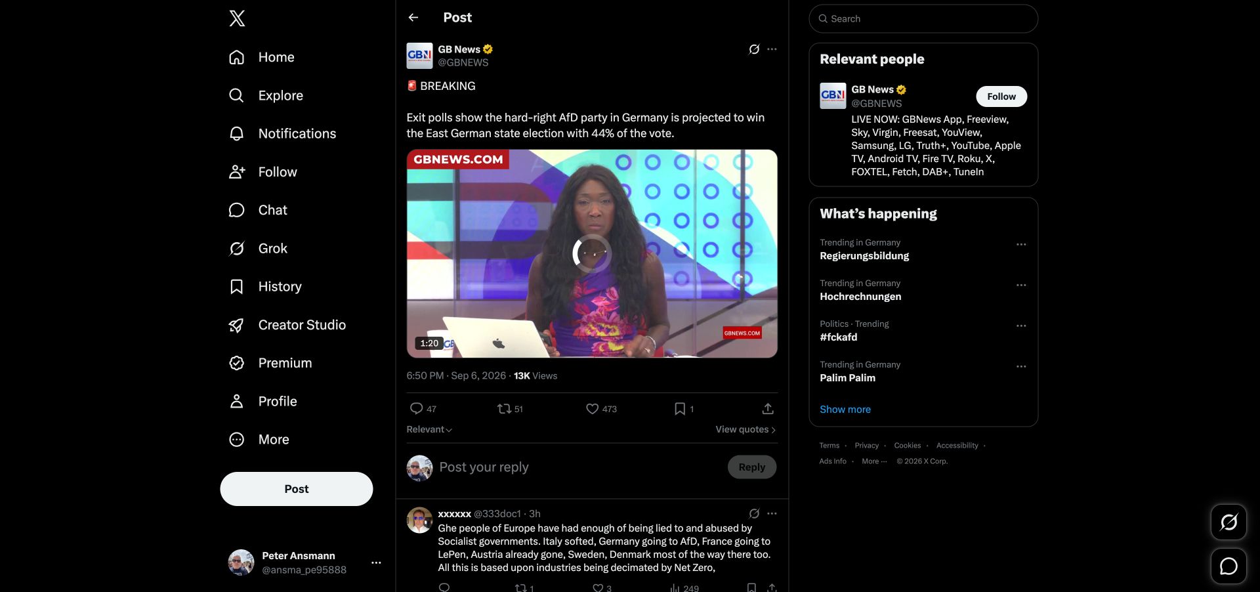Open the floating chat messages button
The height and width of the screenshot is (592, 1260).
pyautogui.click(x=1228, y=566)
